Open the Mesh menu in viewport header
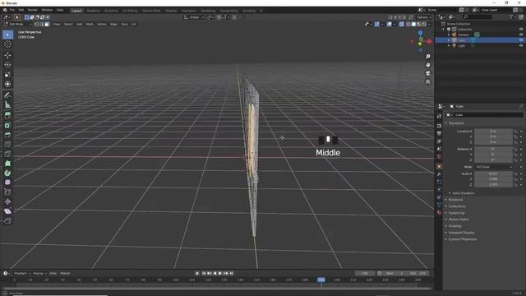The width and height of the screenshot is (526, 296). tap(90, 24)
